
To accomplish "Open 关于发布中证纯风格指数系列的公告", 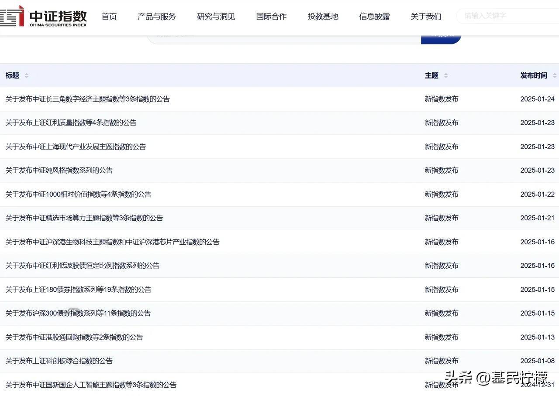I will coord(59,170).
